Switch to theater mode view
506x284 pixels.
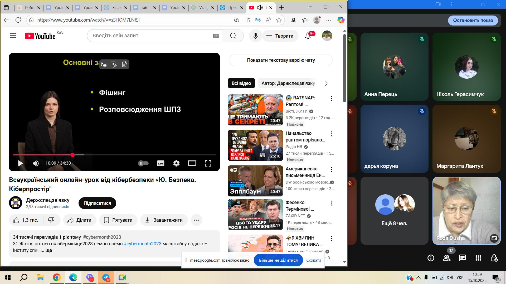pos(192,163)
